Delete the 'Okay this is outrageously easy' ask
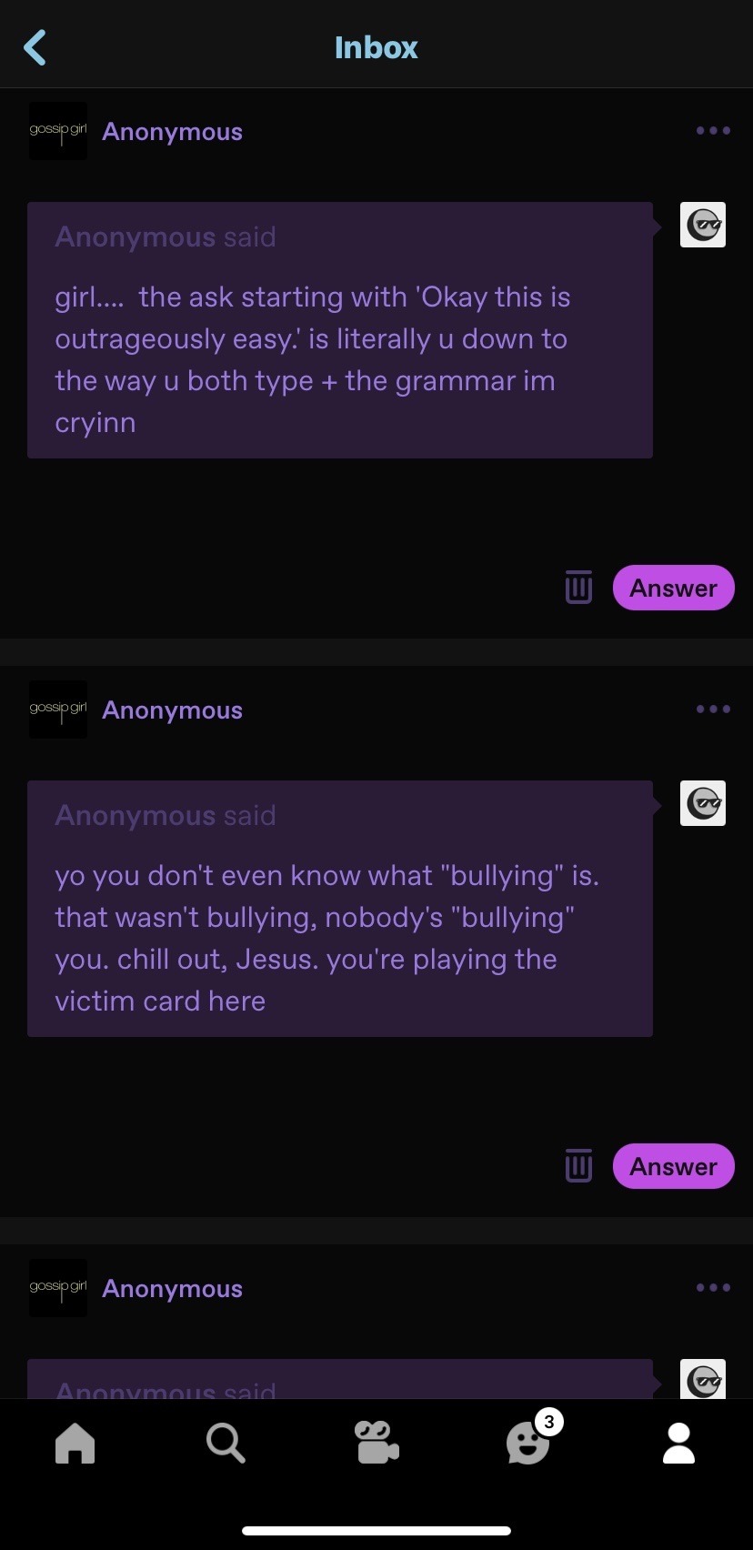 (578, 588)
